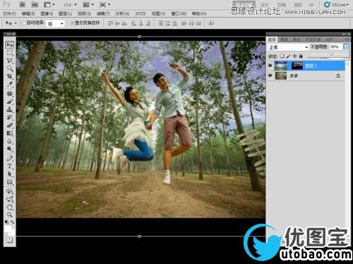The image size is (353, 264).
Task: Select the Zoom tool in toolbox
Action: pyautogui.click(x=10, y=215)
